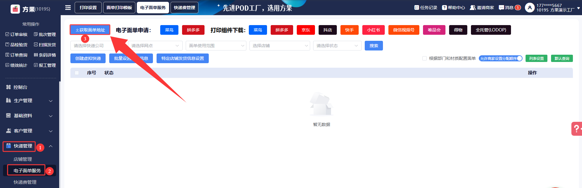Open 选择店铺 dropdown

[279, 46]
